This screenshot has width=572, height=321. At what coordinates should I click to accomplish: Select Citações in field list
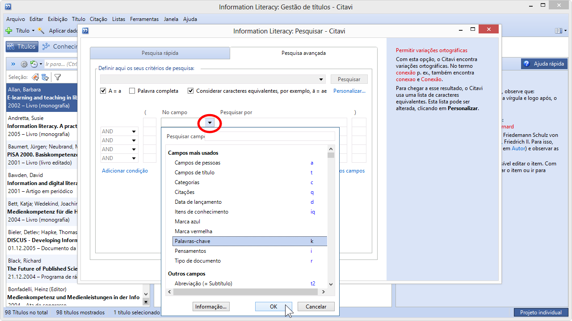(x=250, y=192)
